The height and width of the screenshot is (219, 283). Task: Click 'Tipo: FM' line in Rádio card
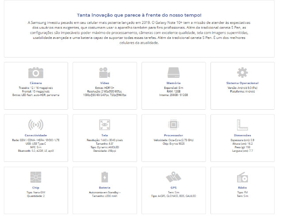[x=242, y=192]
